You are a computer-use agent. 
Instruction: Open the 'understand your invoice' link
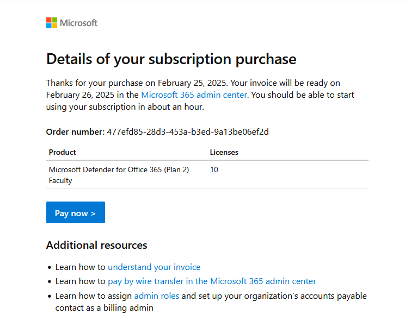[154, 267]
